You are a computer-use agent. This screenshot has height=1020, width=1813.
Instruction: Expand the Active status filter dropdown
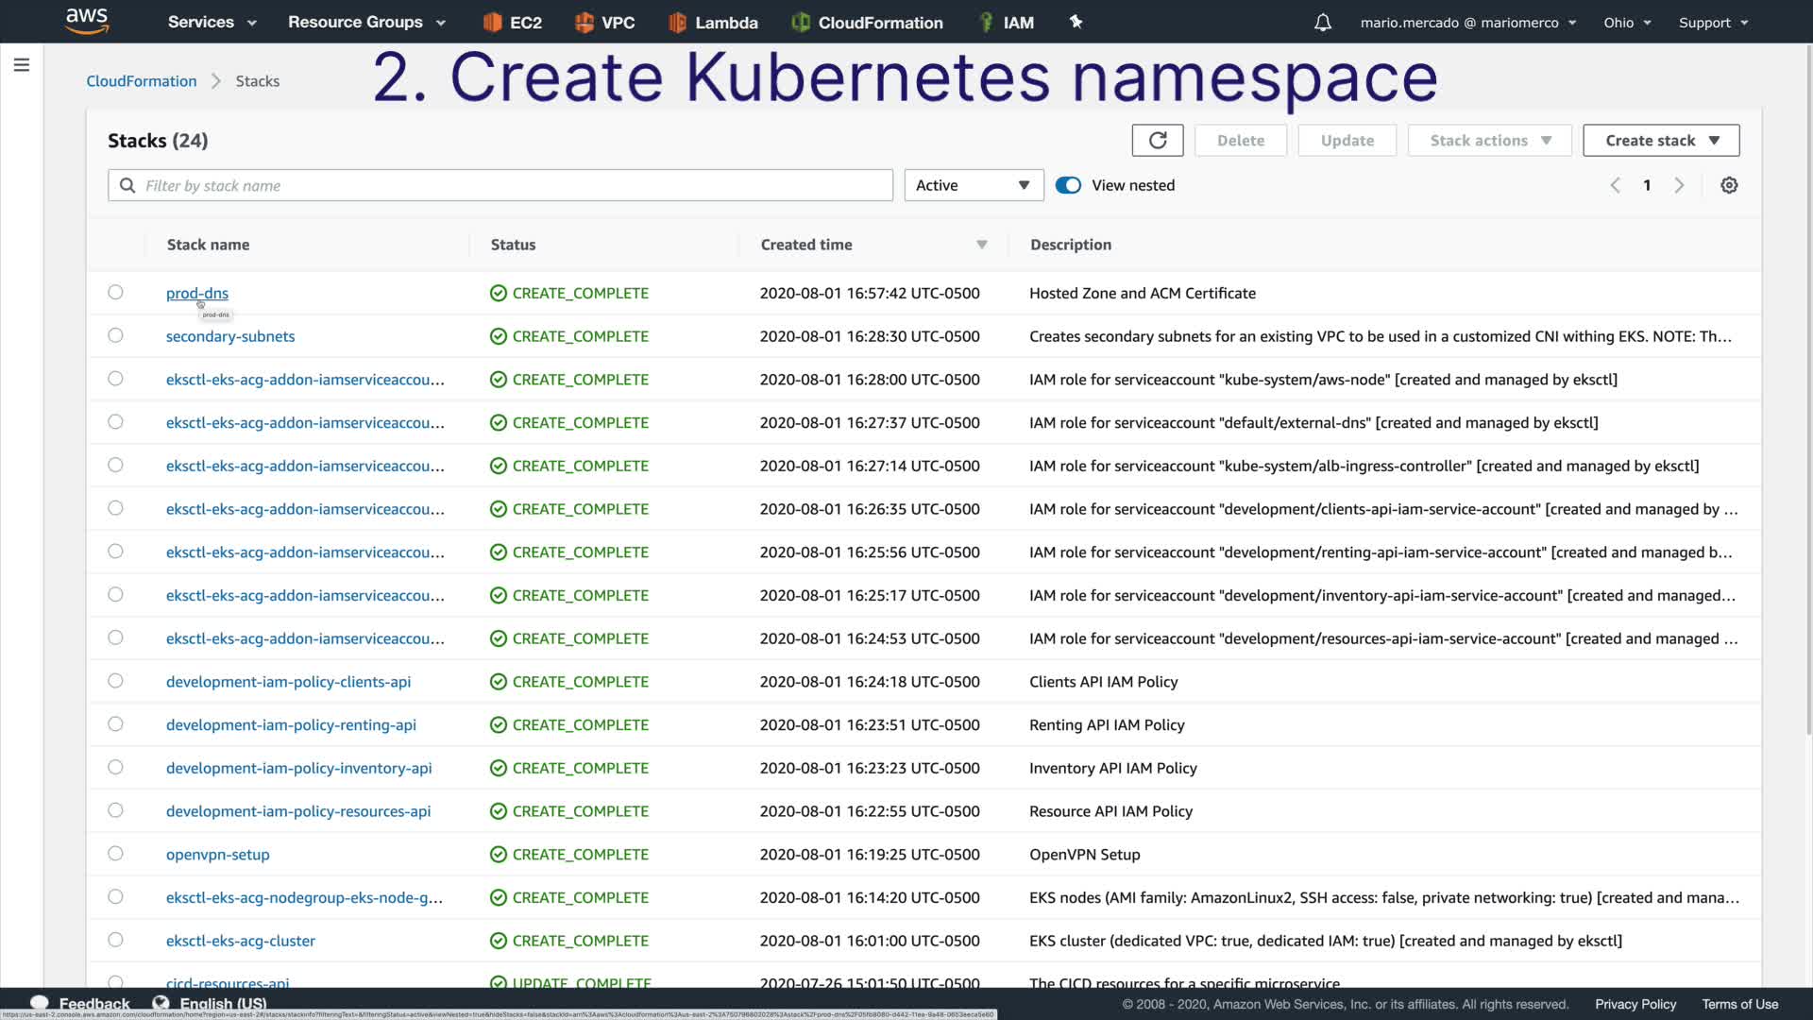tap(974, 186)
